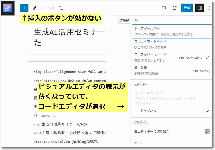The height and width of the screenshot is (150, 215).
Task: Disable フルスクリーンモード checked option
Action: tap(171, 57)
